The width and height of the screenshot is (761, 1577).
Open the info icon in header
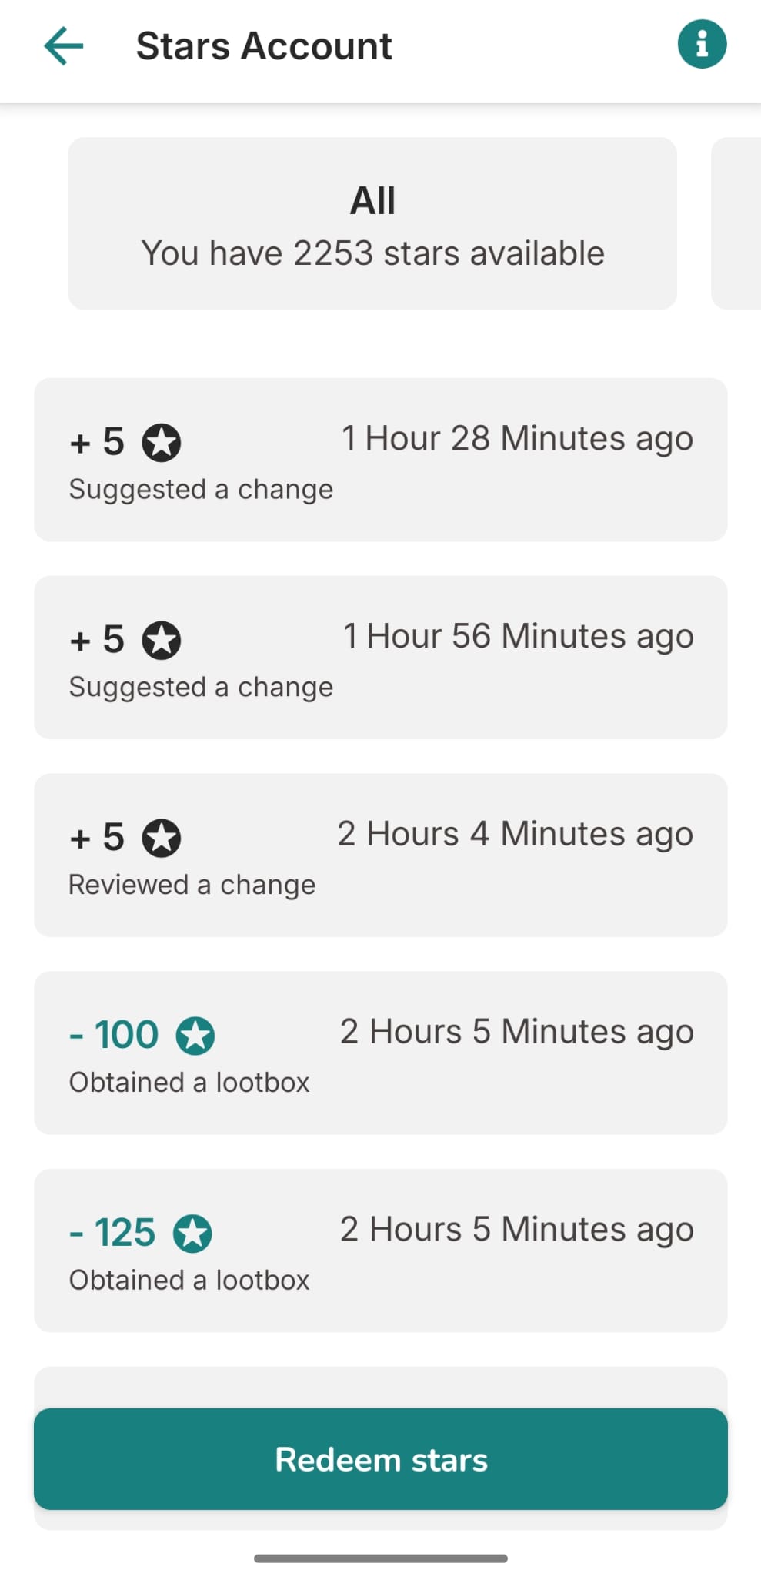tap(702, 45)
